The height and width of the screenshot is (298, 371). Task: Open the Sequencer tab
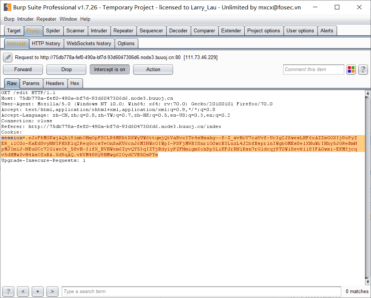point(151,31)
